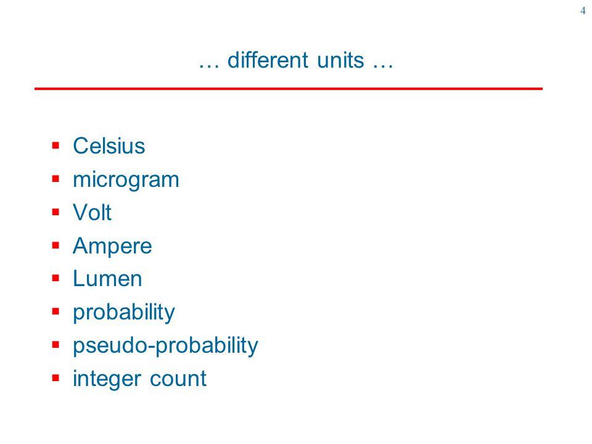Click the red bullet beside integer count
Screen dimensions: 592x444
pos(56,378)
